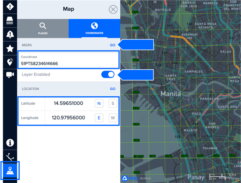Viewport: 241px width, 183px height.
Task: Click the MAYPAJO label on map
Action: pos(163,10)
